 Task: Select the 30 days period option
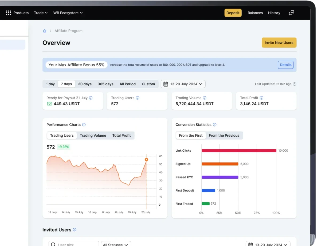click(85, 84)
